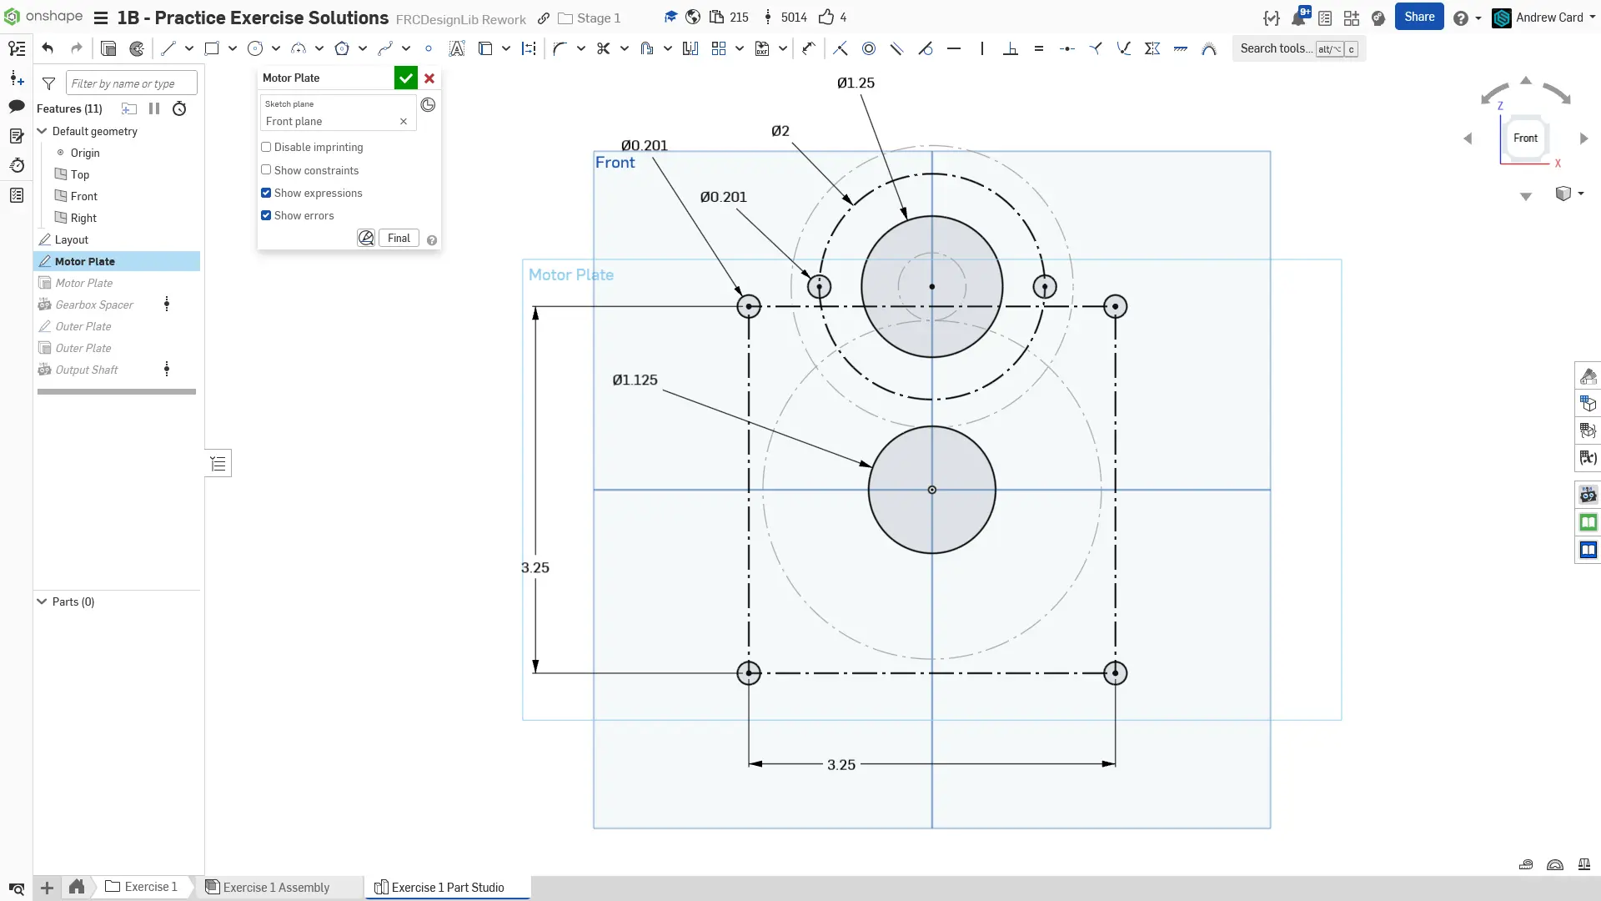Open the circle tool dropdown arrow
1601x901 pixels.
pos(276,48)
